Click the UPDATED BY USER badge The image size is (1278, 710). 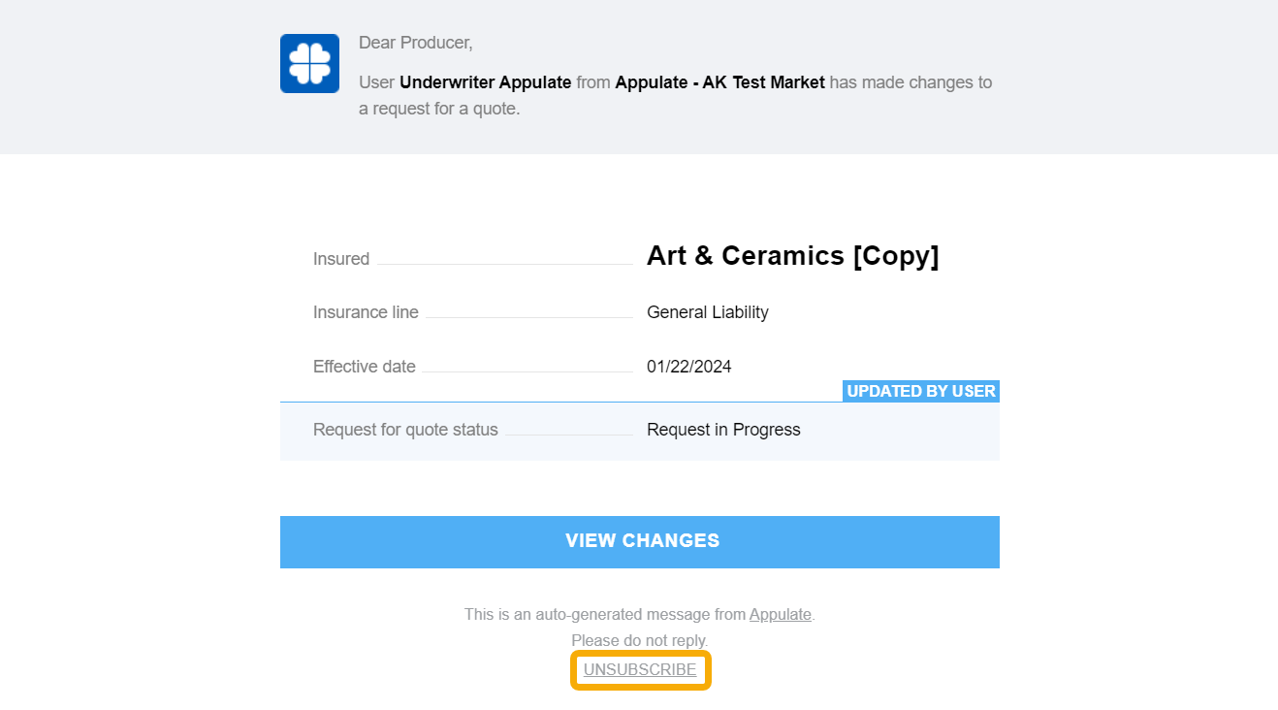tap(920, 391)
